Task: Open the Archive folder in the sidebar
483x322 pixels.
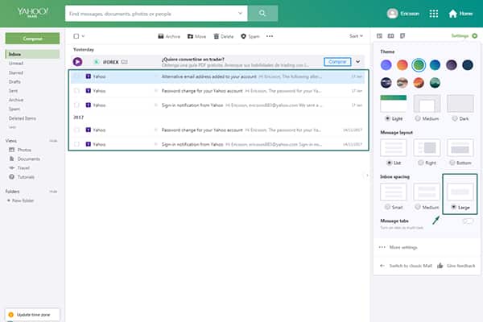Action: coord(16,100)
